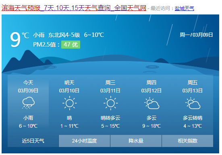This screenshot has height=155, width=222.
Task: Click the forecast date 03月10日
Action: pos(69,91)
